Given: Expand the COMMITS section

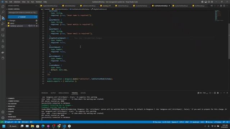Looking at the screenshot, I should click(x=11, y=99).
